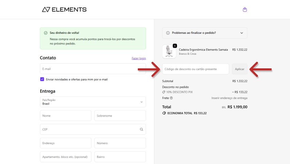Click the Fazer login link
This screenshot has width=290, height=164.
pyautogui.click(x=139, y=58)
